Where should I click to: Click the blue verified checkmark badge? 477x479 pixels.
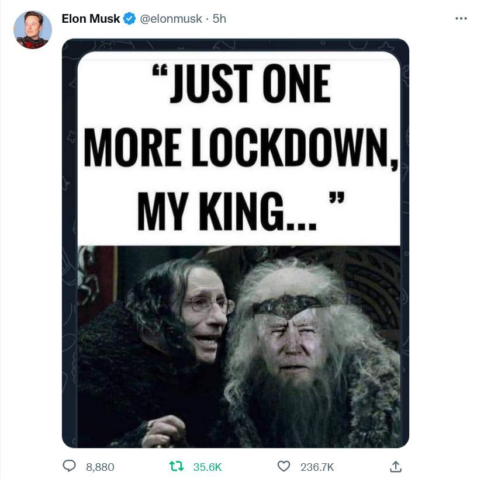click(x=129, y=19)
